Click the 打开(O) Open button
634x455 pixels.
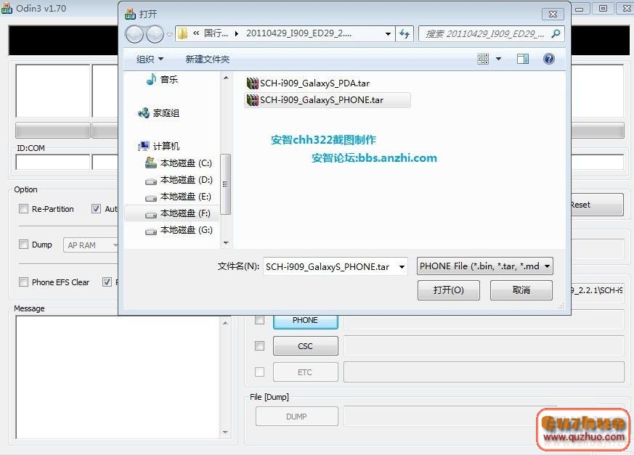tap(448, 290)
